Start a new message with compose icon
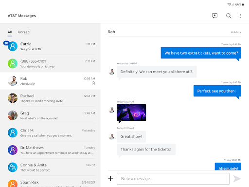 [214, 16]
